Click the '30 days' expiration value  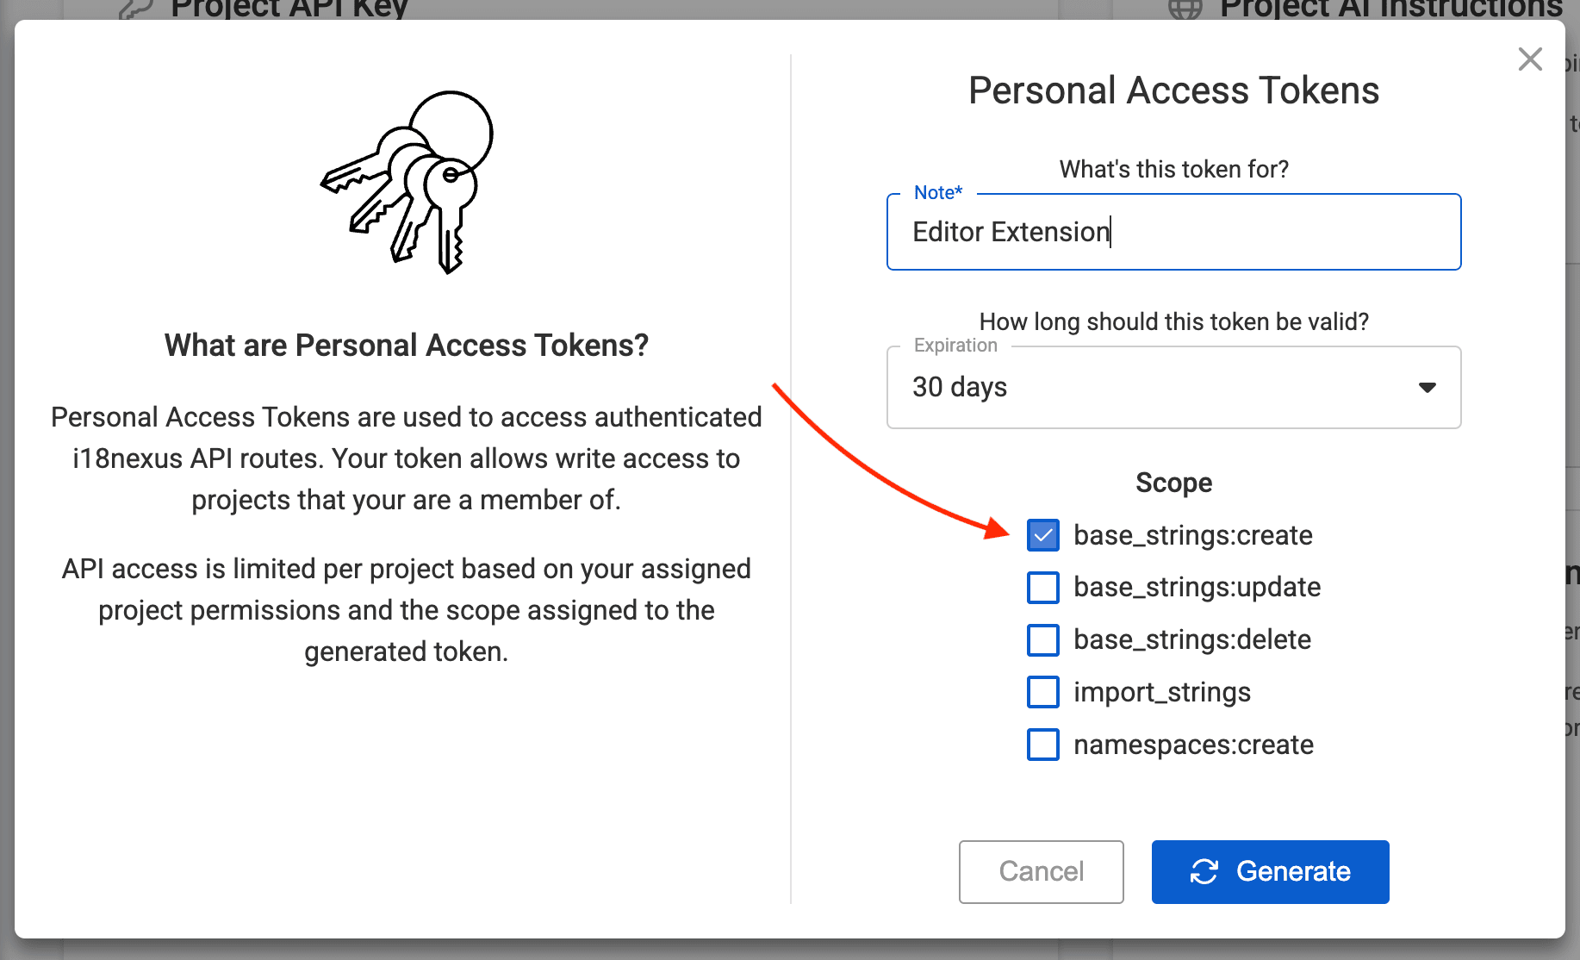point(960,388)
